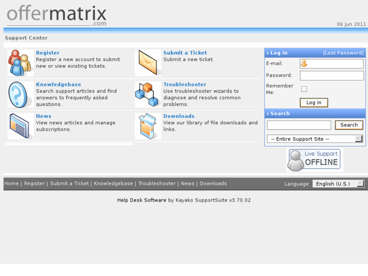Open Home in the footer menu
368x276 pixels.
point(12,183)
